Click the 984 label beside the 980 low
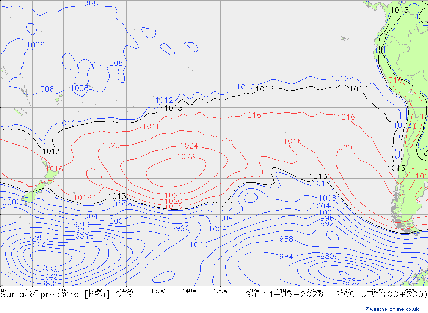Viewport: 428px width, 313px height. click(x=286, y=257)
